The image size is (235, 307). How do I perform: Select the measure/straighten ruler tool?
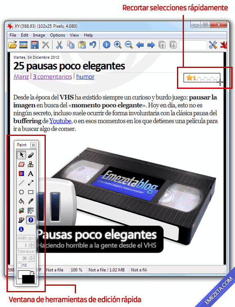click(x=31, y=211)
